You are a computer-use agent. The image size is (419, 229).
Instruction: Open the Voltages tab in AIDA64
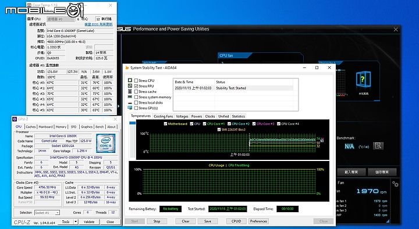[x=182, y=116]
